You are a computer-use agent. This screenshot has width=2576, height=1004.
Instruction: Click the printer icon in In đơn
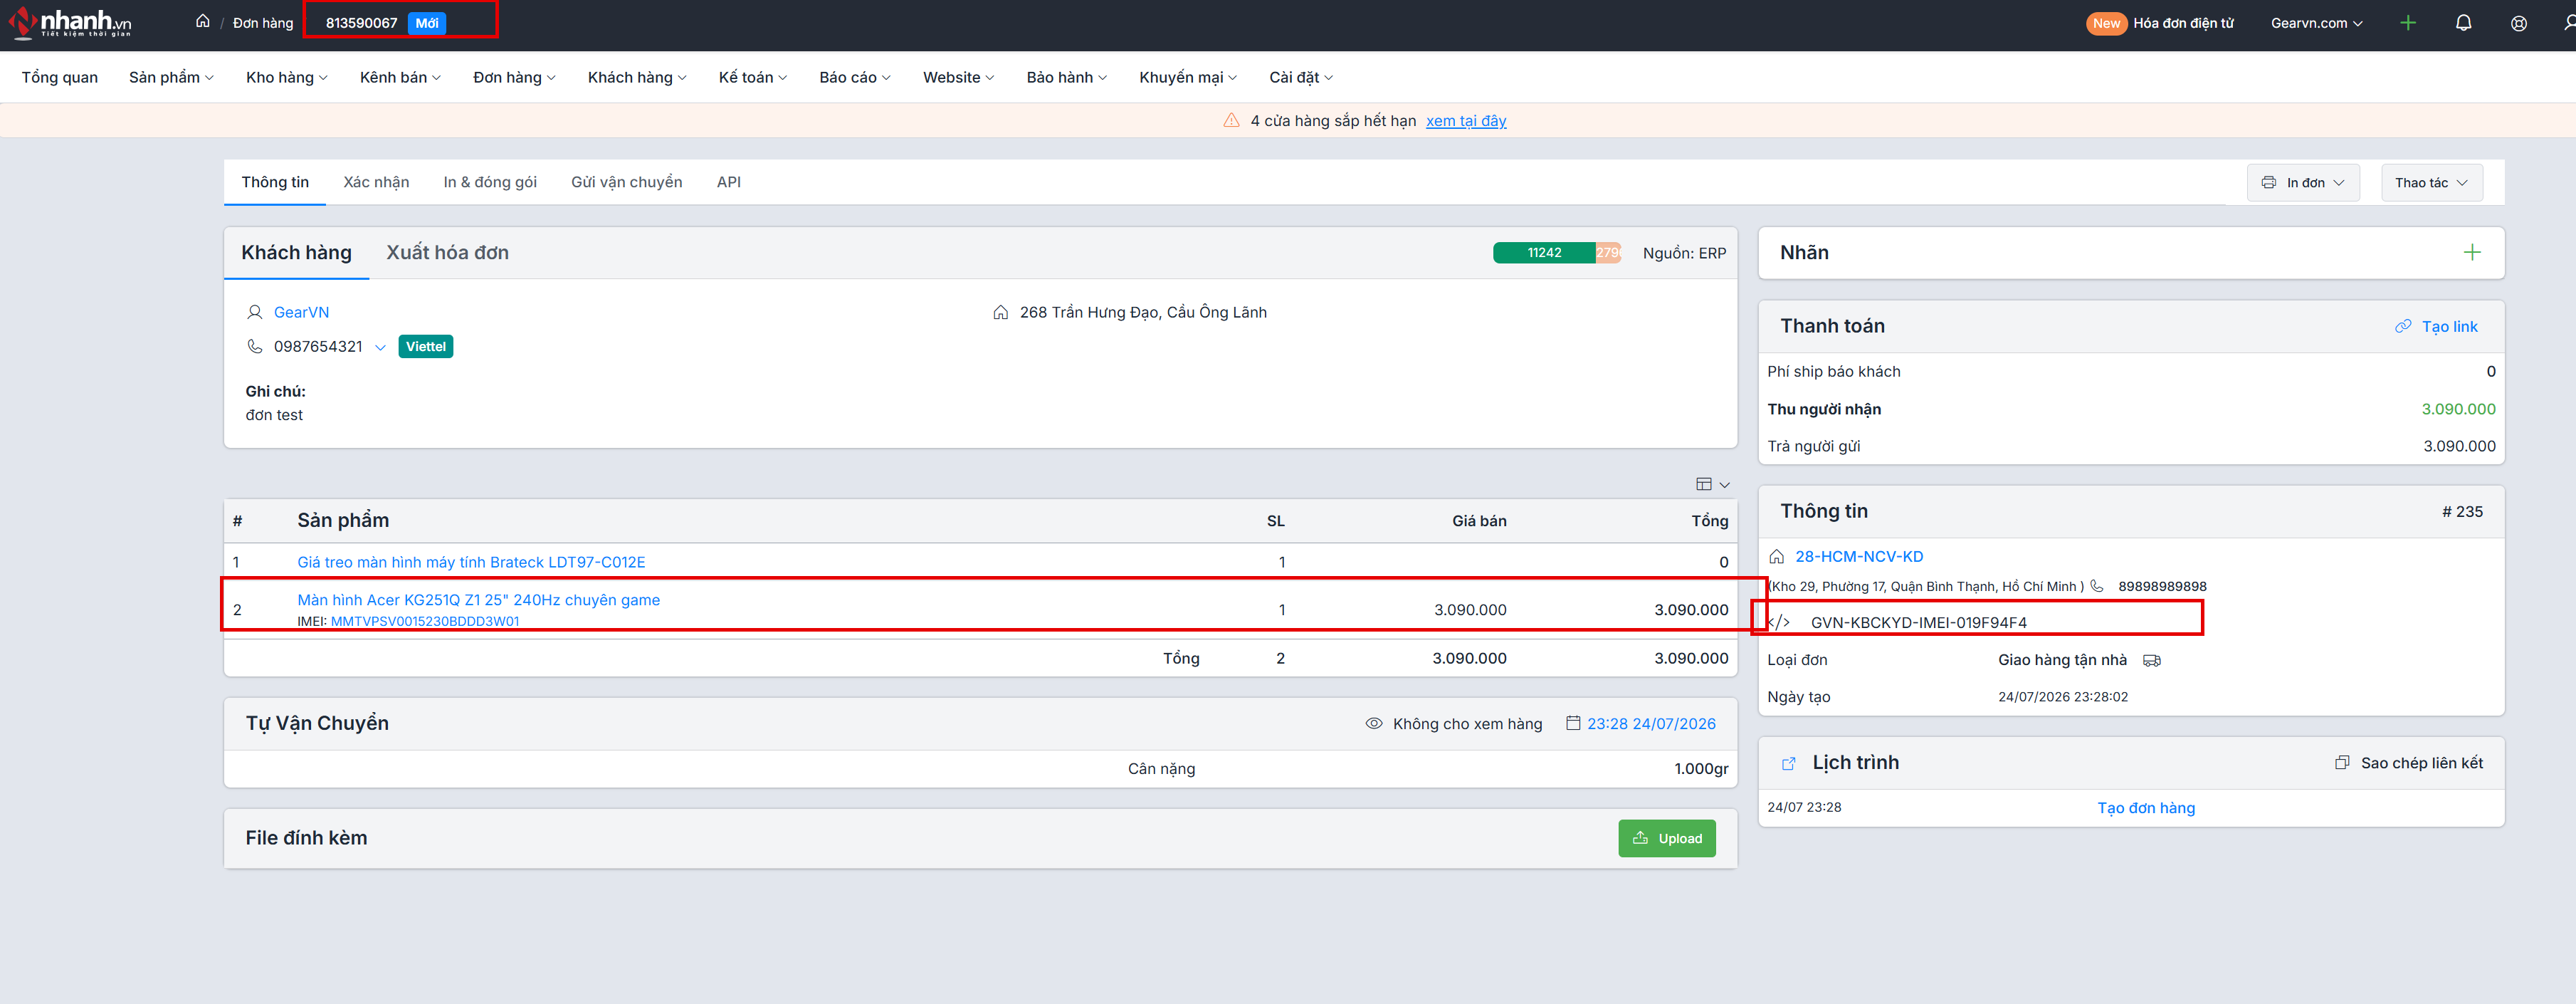(2268, 183)
